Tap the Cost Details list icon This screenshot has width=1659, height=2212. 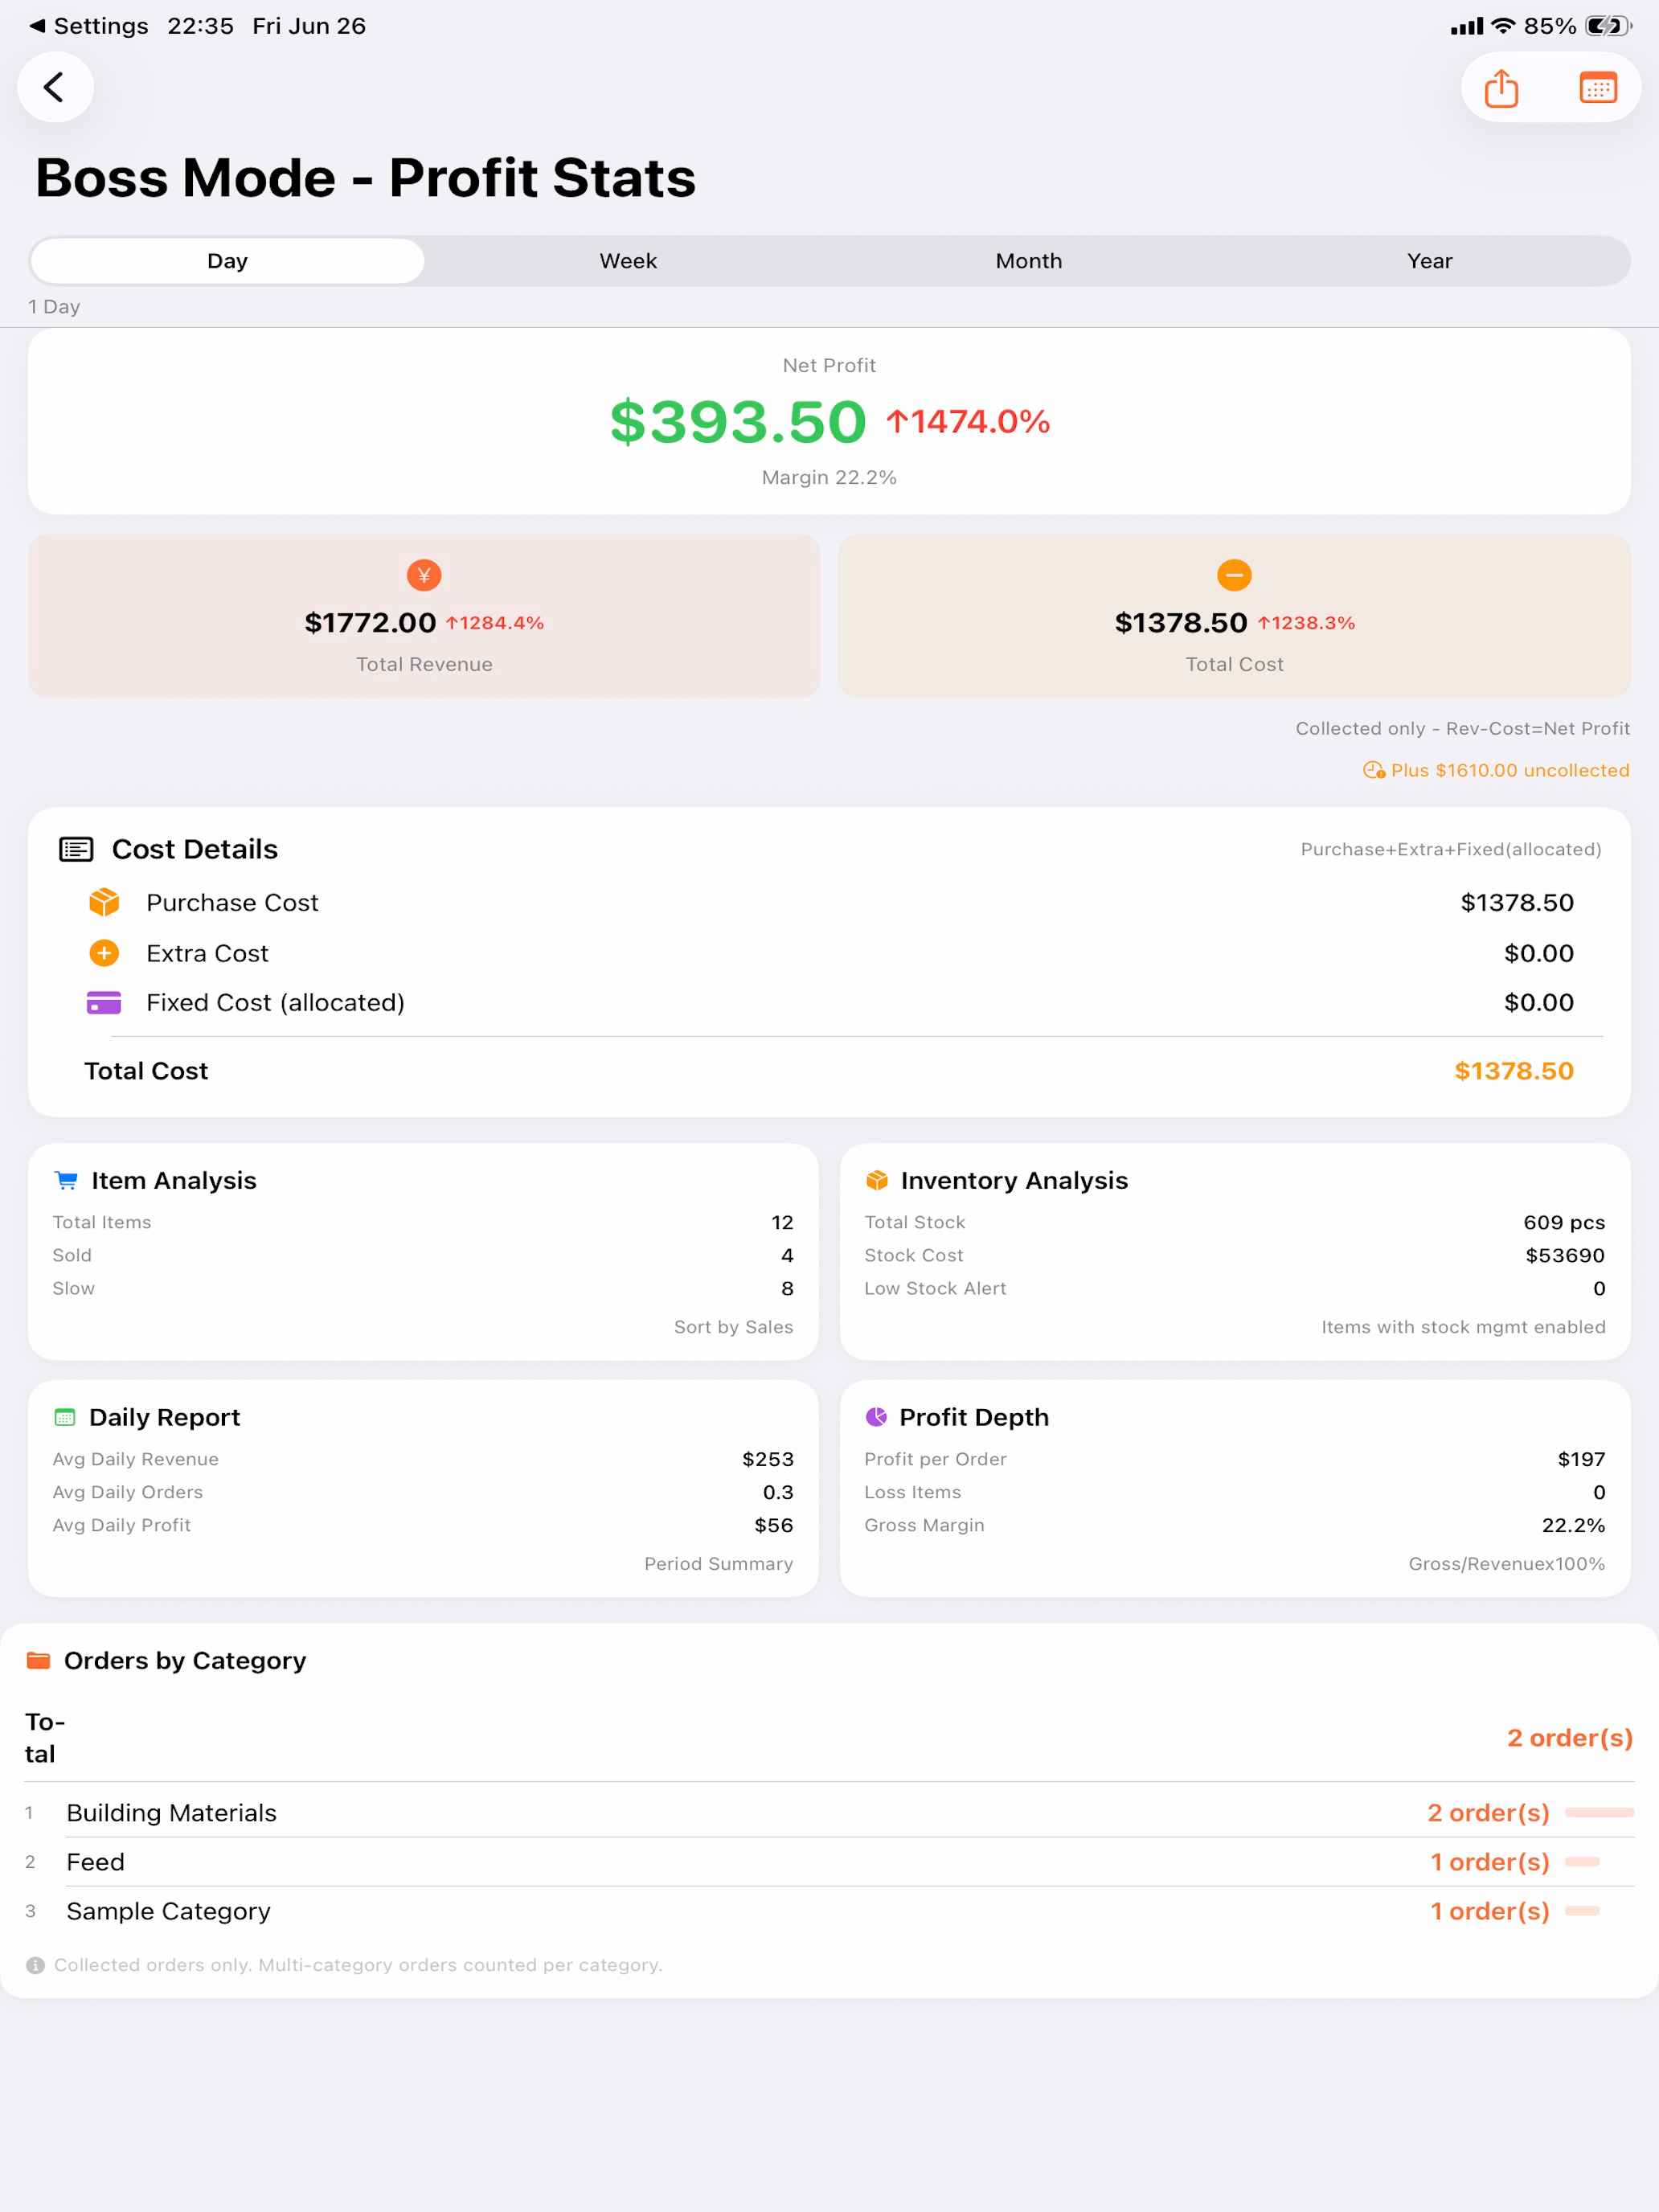(76, 849)
